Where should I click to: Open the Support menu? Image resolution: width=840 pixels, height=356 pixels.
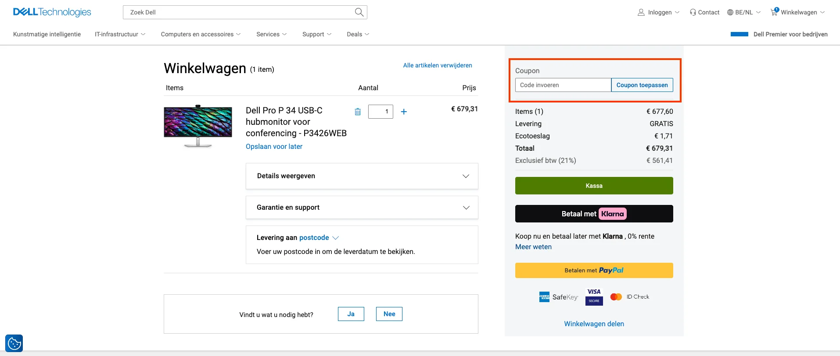click(x=317, y=34)
